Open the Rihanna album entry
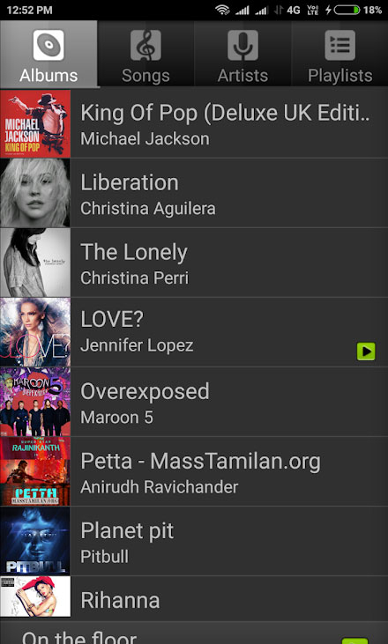This screenshot has height=644, width=388. [x=194, y=597]
